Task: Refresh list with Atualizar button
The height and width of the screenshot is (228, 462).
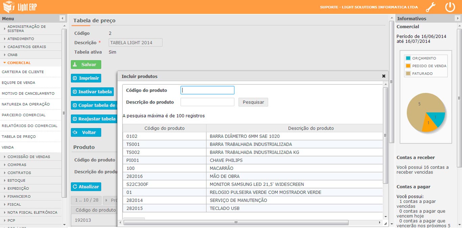Action: coord(86,186)
